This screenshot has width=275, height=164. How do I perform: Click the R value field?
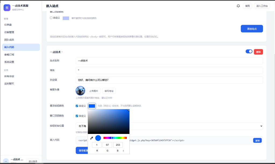97,145
